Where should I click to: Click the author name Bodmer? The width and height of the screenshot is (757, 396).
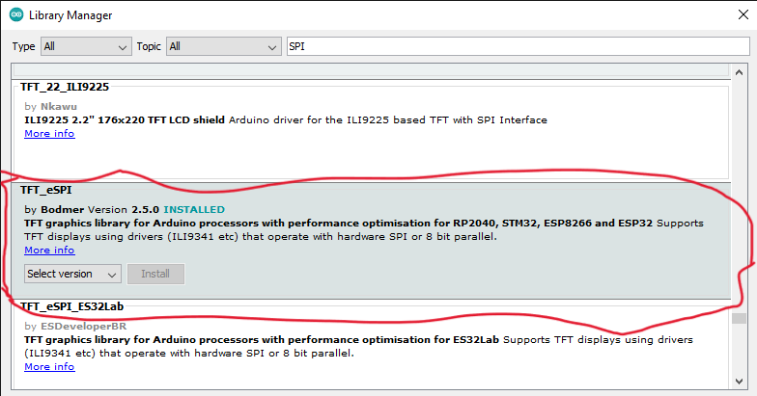(x=62, y=210)
